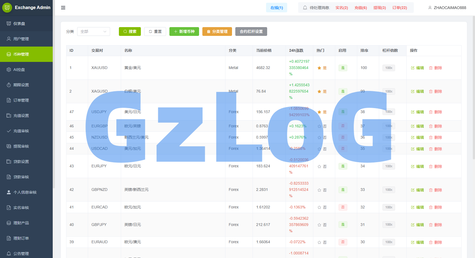Toggle hot star for EURJPY

tap(319, 167)
